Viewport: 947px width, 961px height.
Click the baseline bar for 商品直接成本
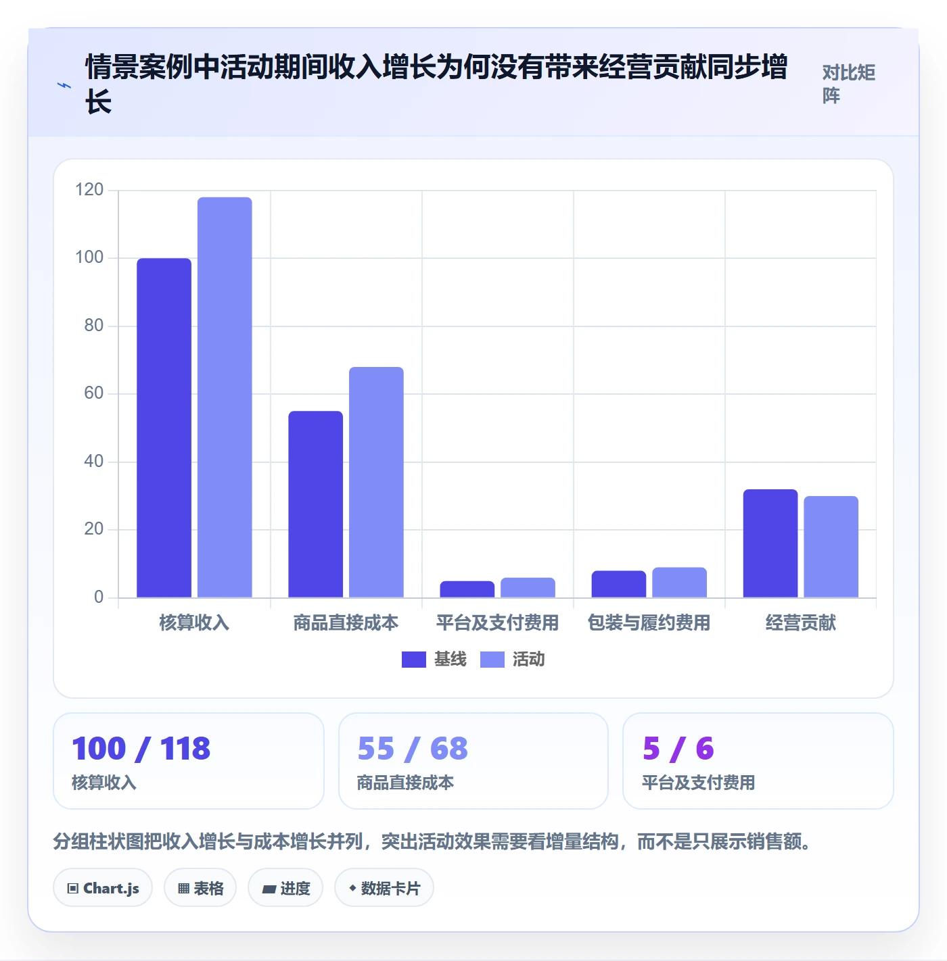pyautogui.click(x=315, y=504)
